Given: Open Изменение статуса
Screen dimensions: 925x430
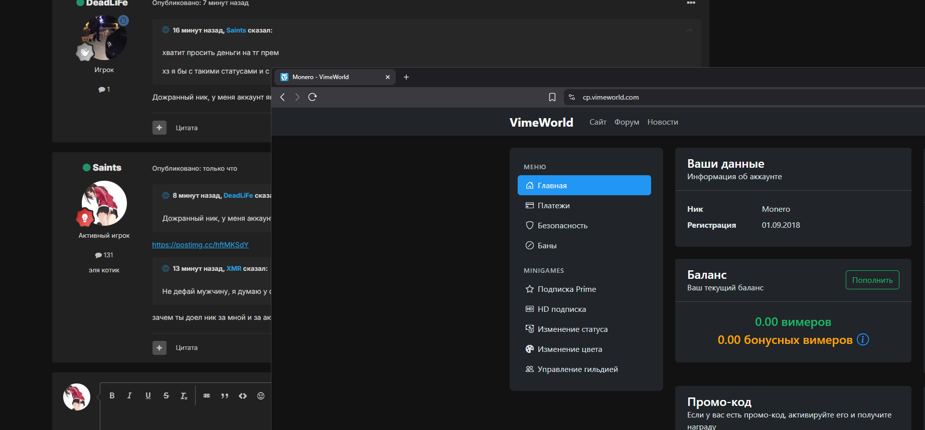Looking at the screenshot, I should pyautogui.click(x=584, y=329).
